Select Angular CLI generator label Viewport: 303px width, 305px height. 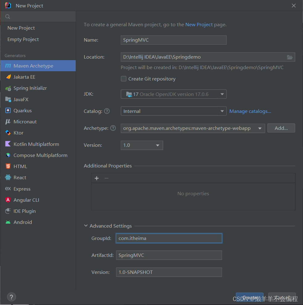point(26,200)
